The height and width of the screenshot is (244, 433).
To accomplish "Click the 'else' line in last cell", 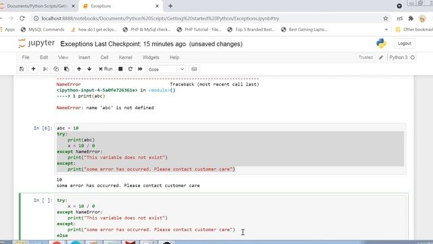I will tap(62, 236).
